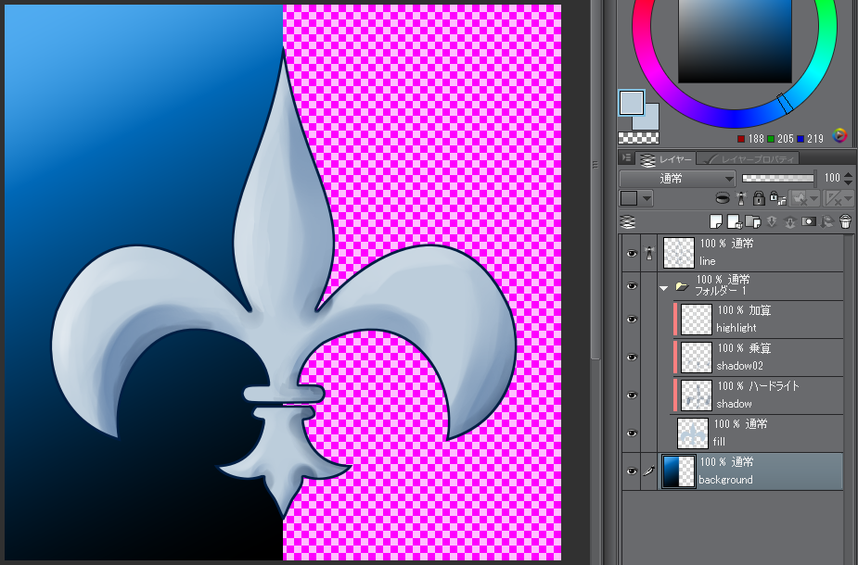Select the shadow02 layer
858x565 pixels.
(x=761, y=357)
